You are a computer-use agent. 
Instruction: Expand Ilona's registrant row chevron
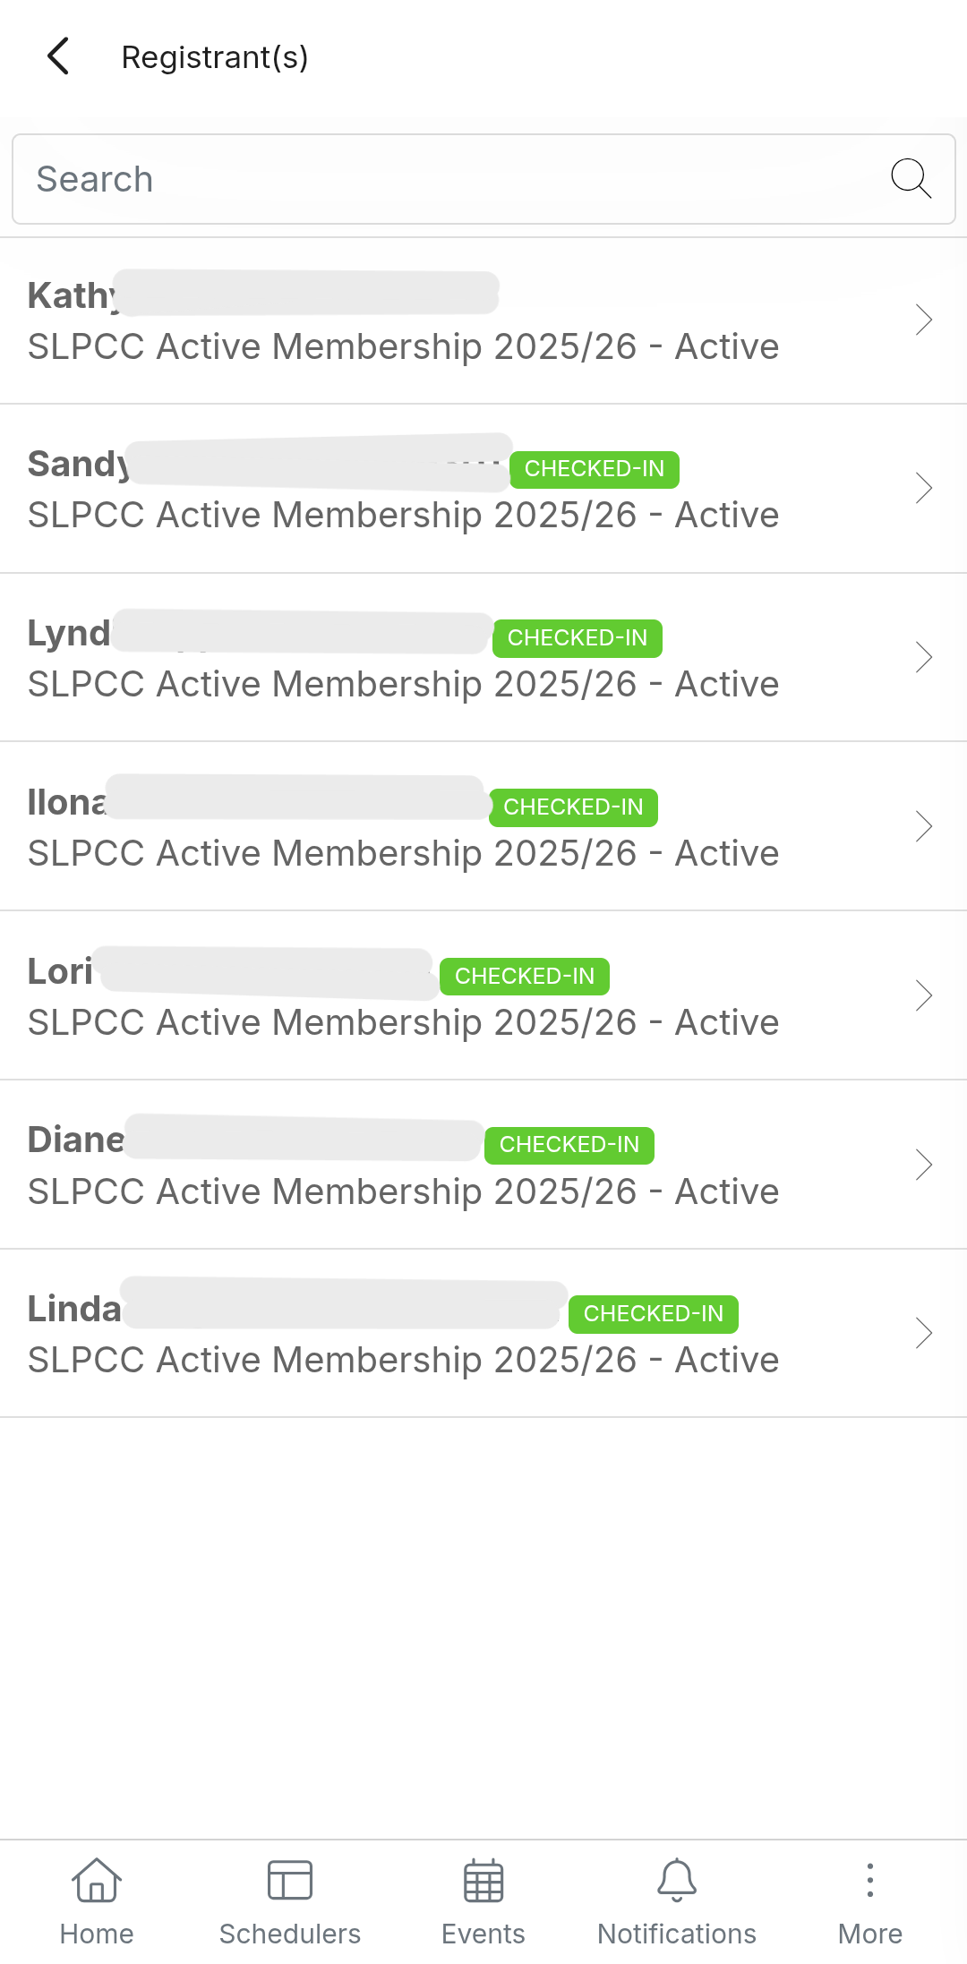[x=924, y=826]
